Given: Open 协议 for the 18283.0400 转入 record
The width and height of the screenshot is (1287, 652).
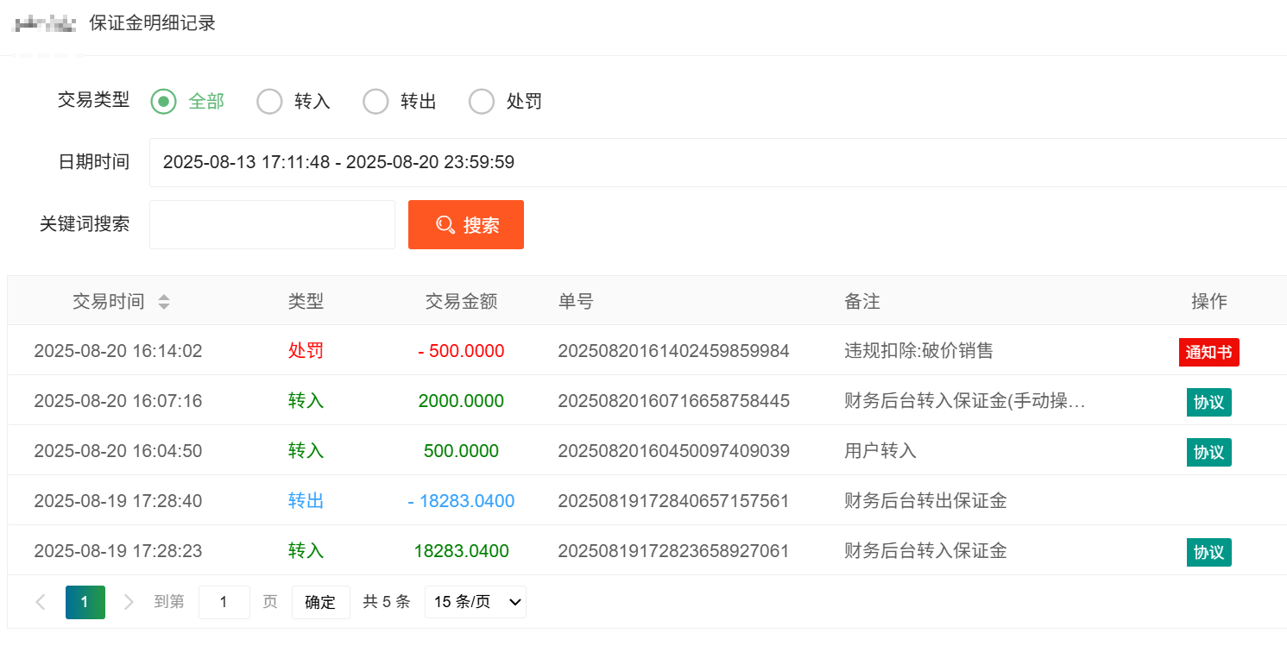Looking at the screenshot, I should [x=1208, y=552].
